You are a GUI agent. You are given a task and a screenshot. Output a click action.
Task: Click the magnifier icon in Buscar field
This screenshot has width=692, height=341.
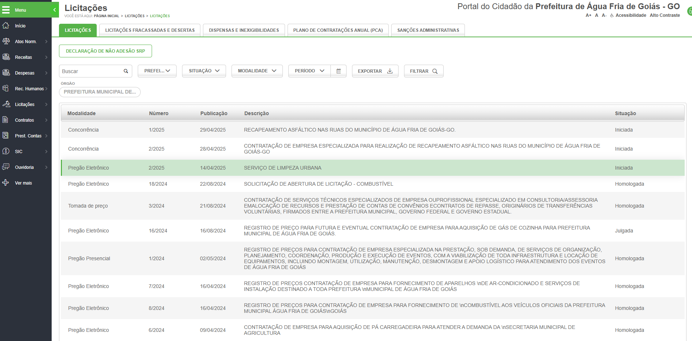(x=126, y=71)
